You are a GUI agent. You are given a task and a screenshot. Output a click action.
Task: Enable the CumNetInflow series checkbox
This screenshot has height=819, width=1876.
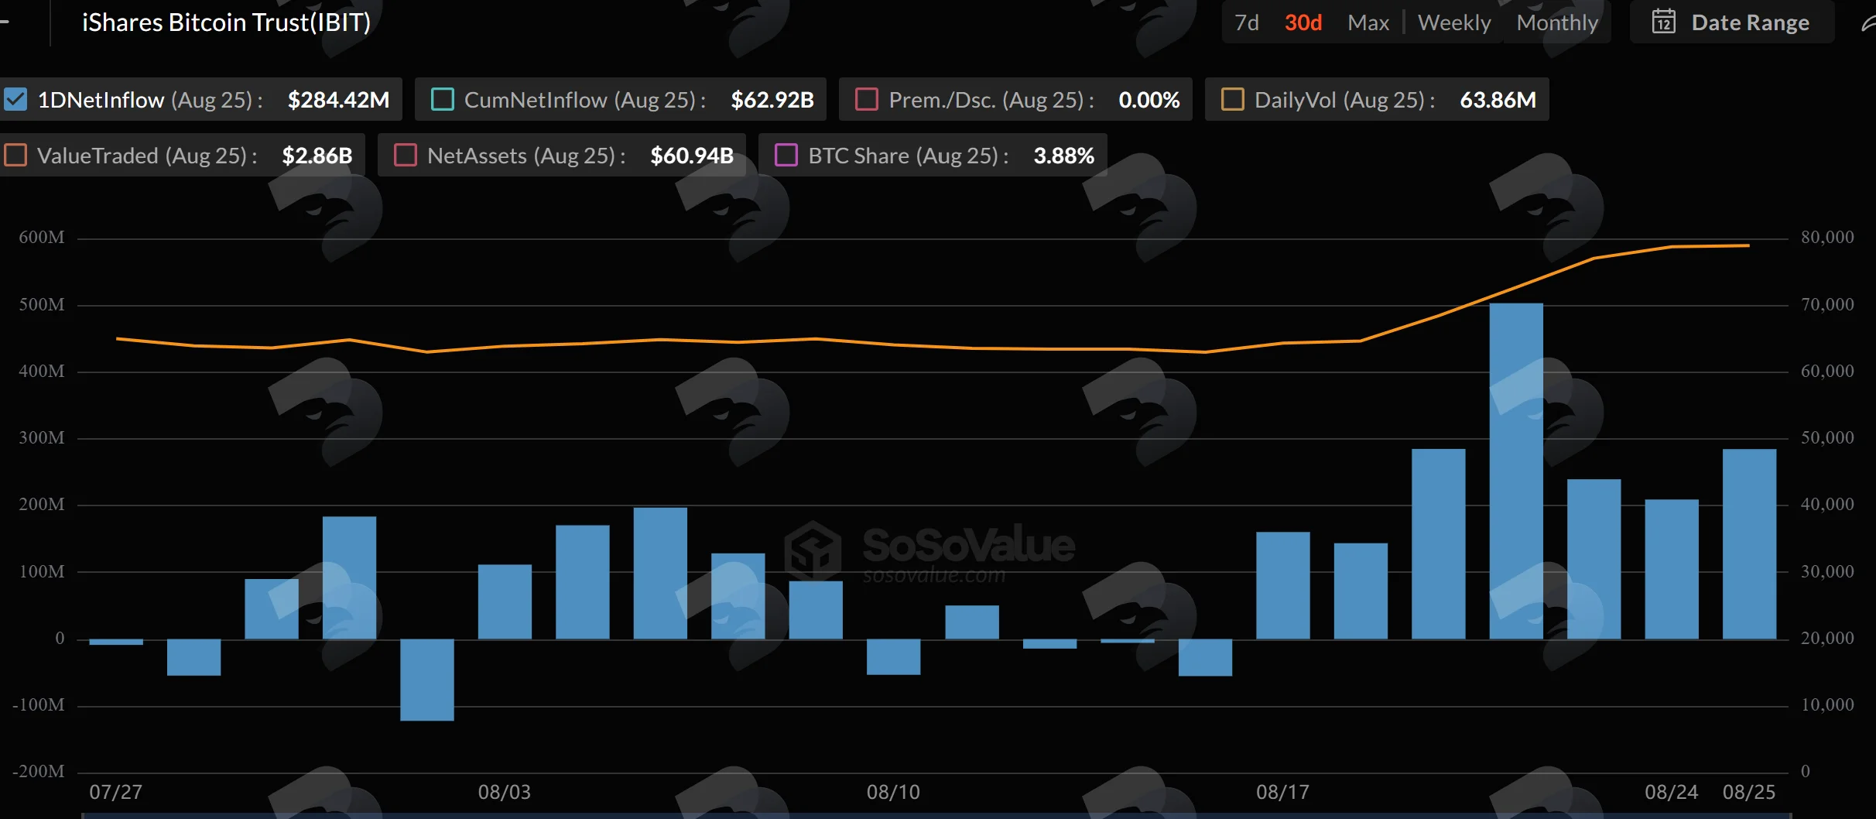click(442, 100)
